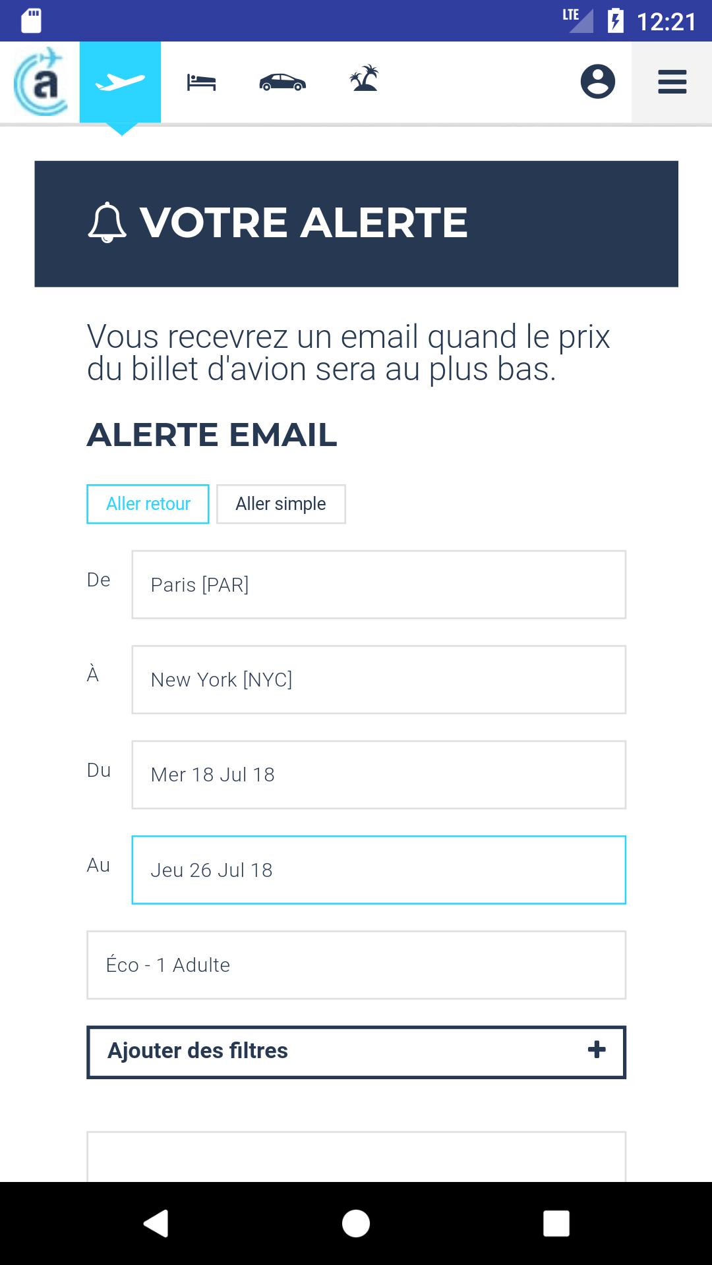Select the Aller retour trip option
This screenshot has width=712, height=1265.
pyautogui.click(x=148, y=504)
